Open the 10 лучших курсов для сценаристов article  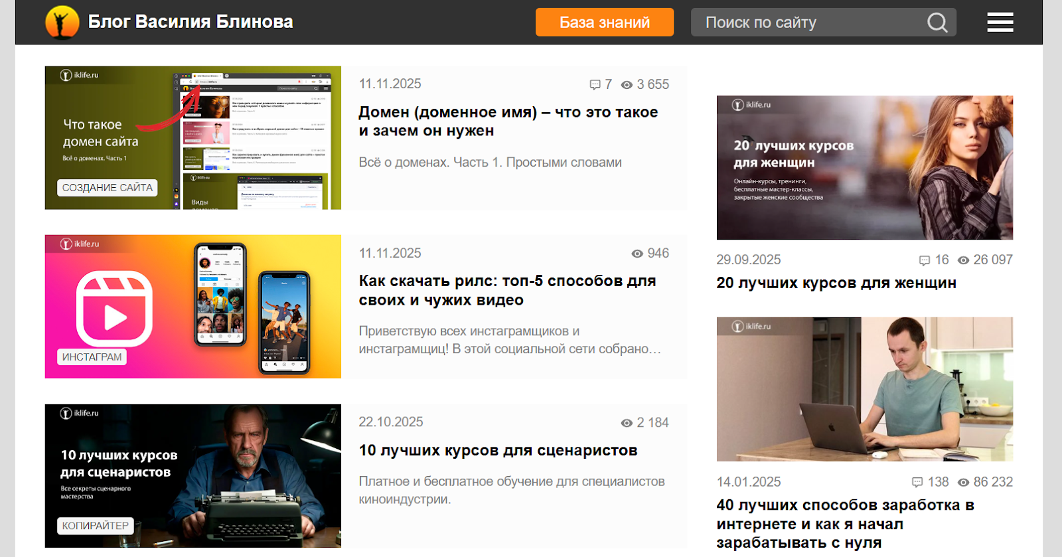tap(498, 450)
